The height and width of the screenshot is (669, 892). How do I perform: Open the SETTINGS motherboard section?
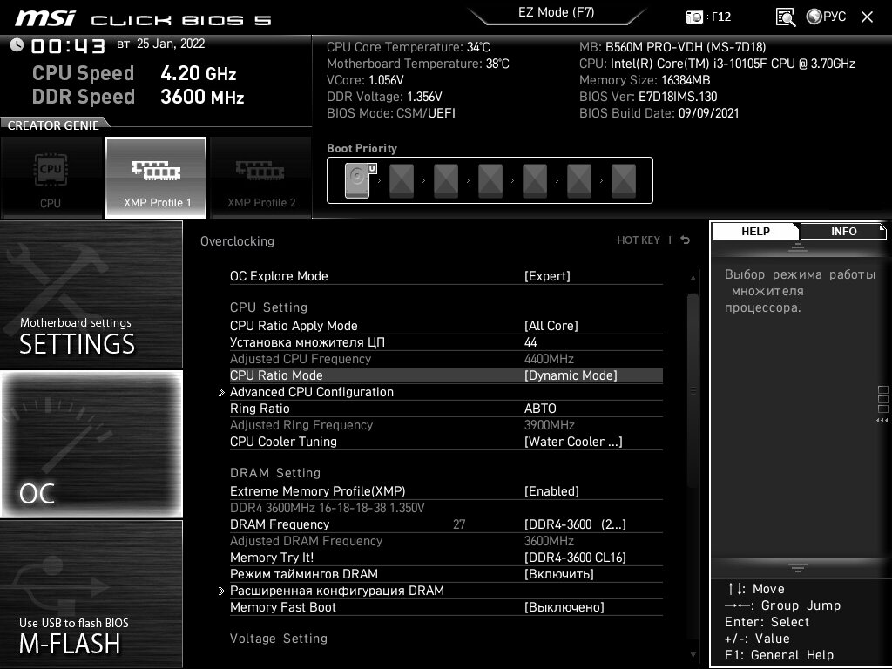click(x=91, y=294)
